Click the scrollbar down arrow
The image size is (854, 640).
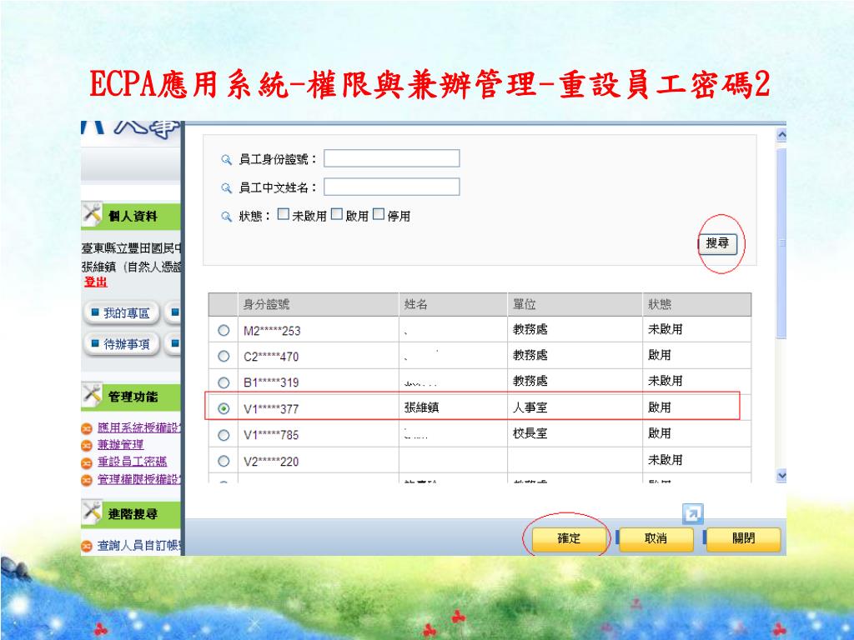click(x=781, y=475)
